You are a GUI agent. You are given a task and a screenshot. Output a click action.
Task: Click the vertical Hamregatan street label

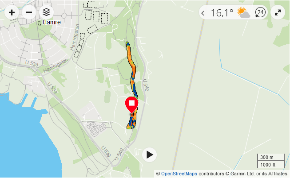pyautogui.click(x=75, y=37)
